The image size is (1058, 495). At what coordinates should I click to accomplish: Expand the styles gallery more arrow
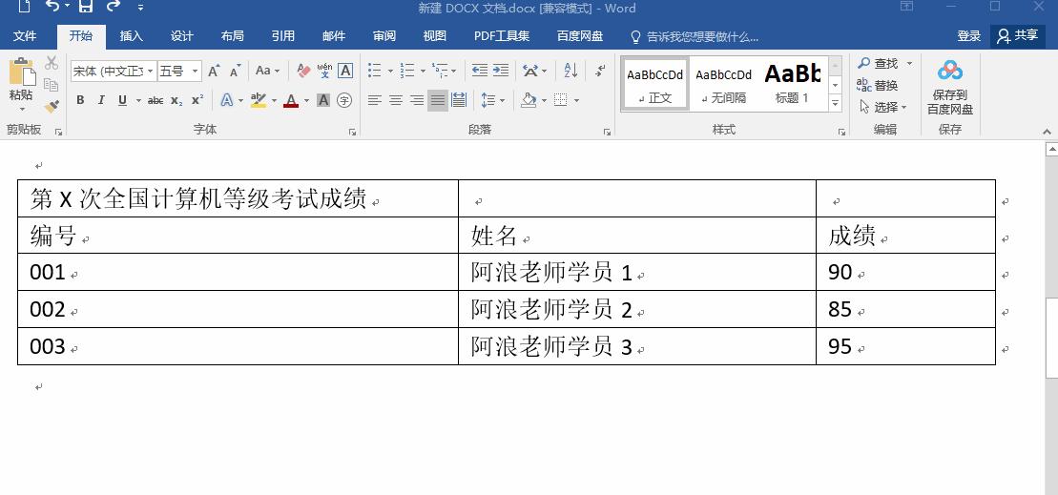click(x=836, y=104)
